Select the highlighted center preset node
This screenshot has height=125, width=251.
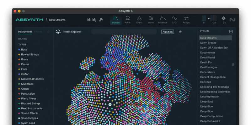(x=110, y=104)
